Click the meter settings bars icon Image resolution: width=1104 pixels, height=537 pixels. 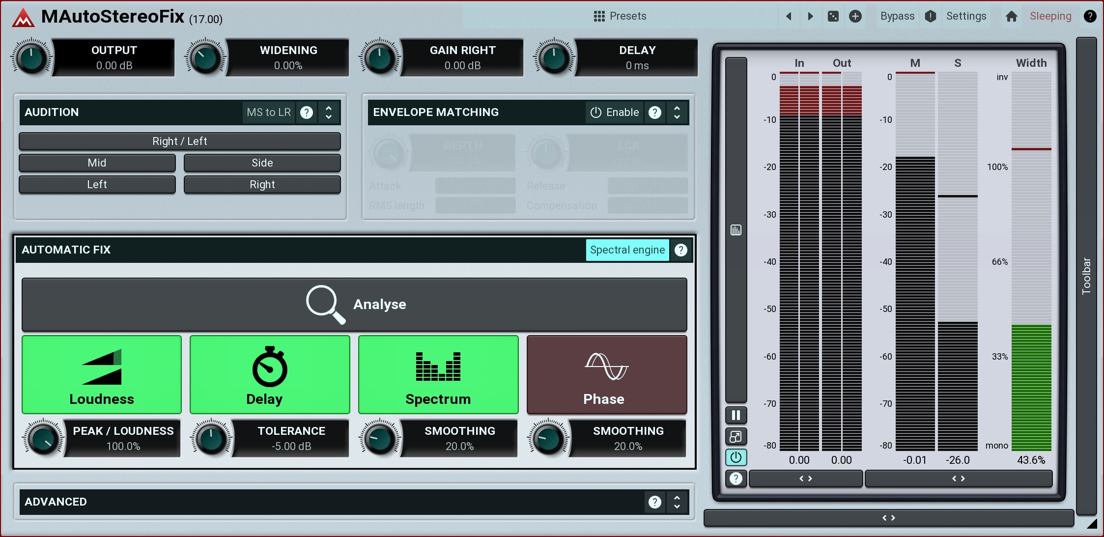tap(736, 230)
